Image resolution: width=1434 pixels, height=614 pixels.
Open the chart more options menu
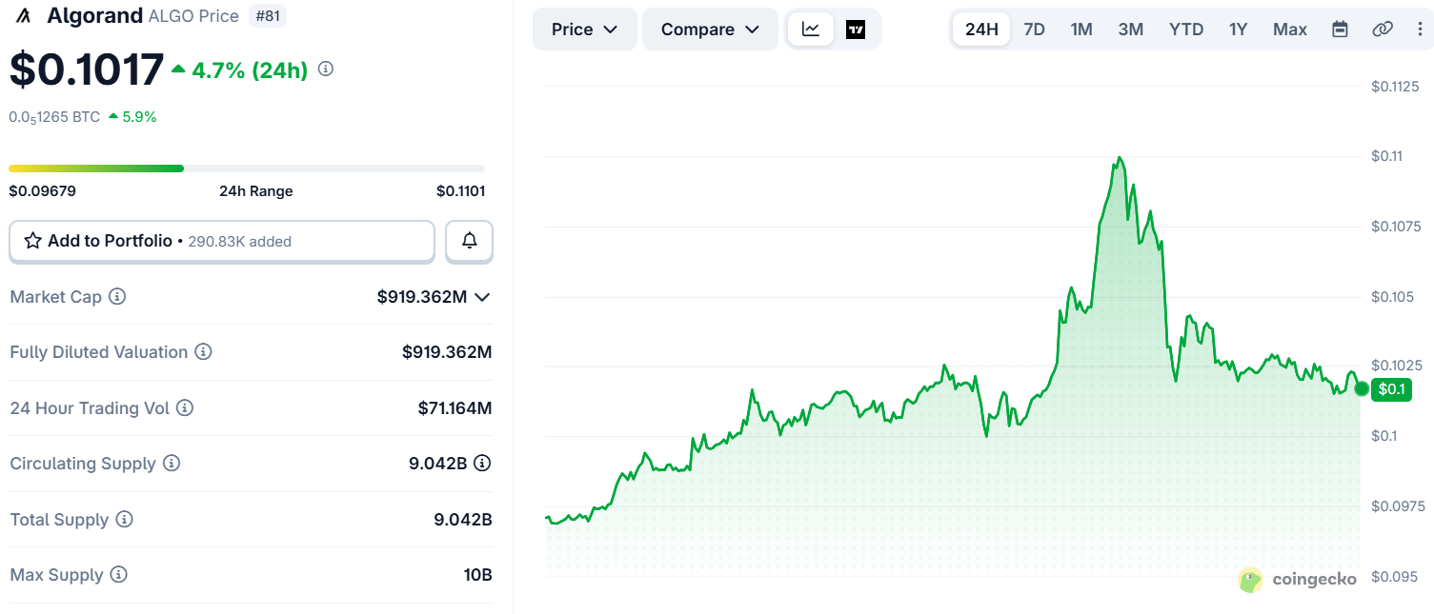1420,30
